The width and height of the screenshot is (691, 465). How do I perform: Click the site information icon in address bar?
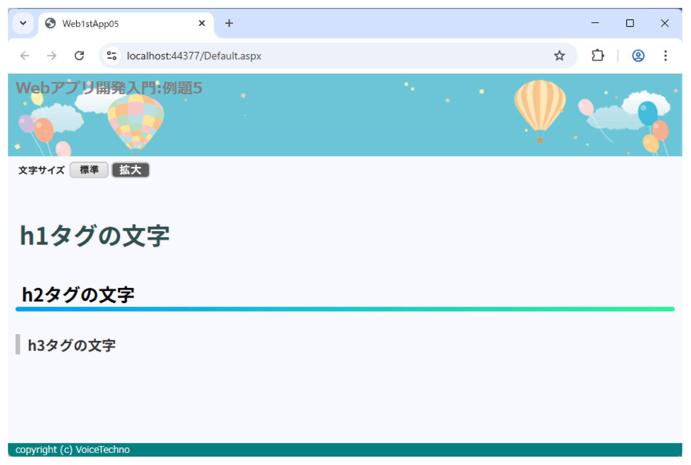point(112,56)
